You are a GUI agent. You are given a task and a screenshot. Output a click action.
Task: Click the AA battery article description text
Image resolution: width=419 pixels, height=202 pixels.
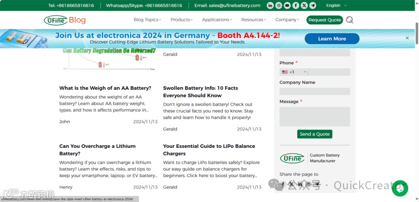[104, 103]
